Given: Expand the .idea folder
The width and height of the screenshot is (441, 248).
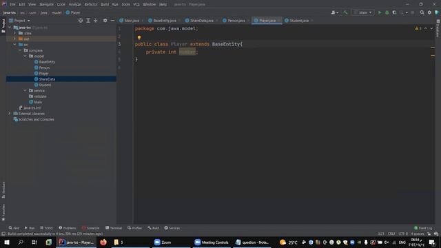Looking at the screenshot, I should [x=15, y=33].
